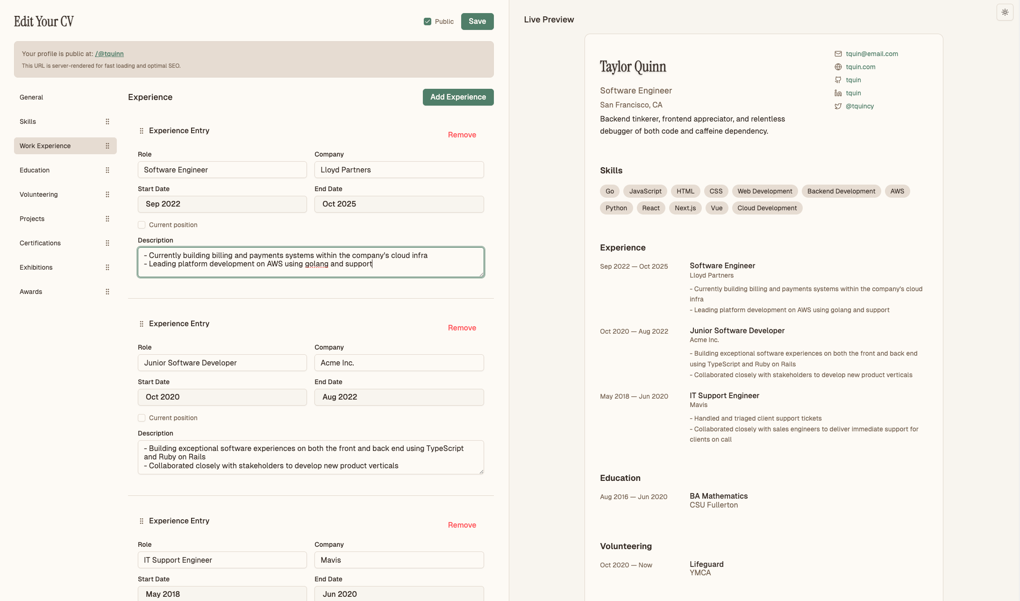Select the GitHub icon next to tquin
This screenshot has height=601, width=1020.
coord(838,80)
